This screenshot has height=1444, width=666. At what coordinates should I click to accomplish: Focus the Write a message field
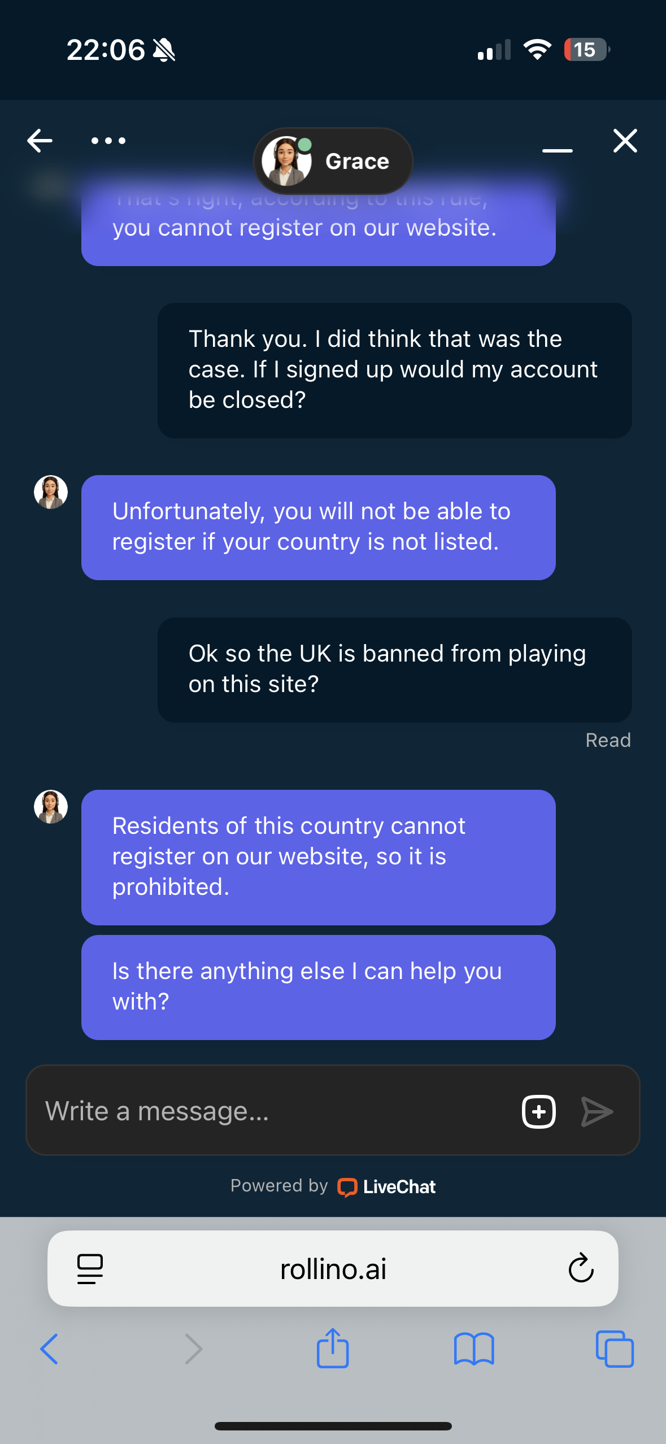(x=271, y=1111)
